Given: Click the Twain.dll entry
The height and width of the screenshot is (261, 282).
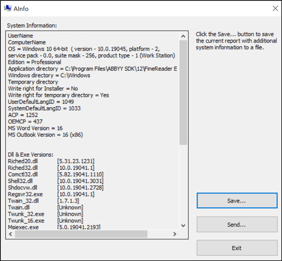Looking at the screenshot, I should 19,207.
